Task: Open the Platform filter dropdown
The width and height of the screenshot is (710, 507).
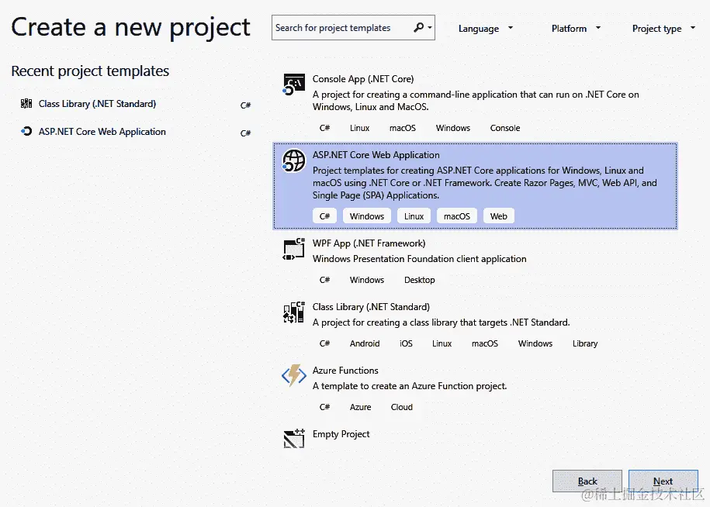Action: 576,29
